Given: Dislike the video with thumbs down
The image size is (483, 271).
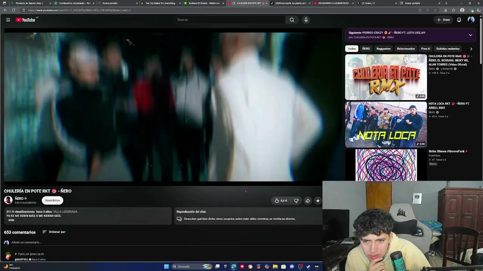Looking at the screenshot, I should click(x=296, y=201).
